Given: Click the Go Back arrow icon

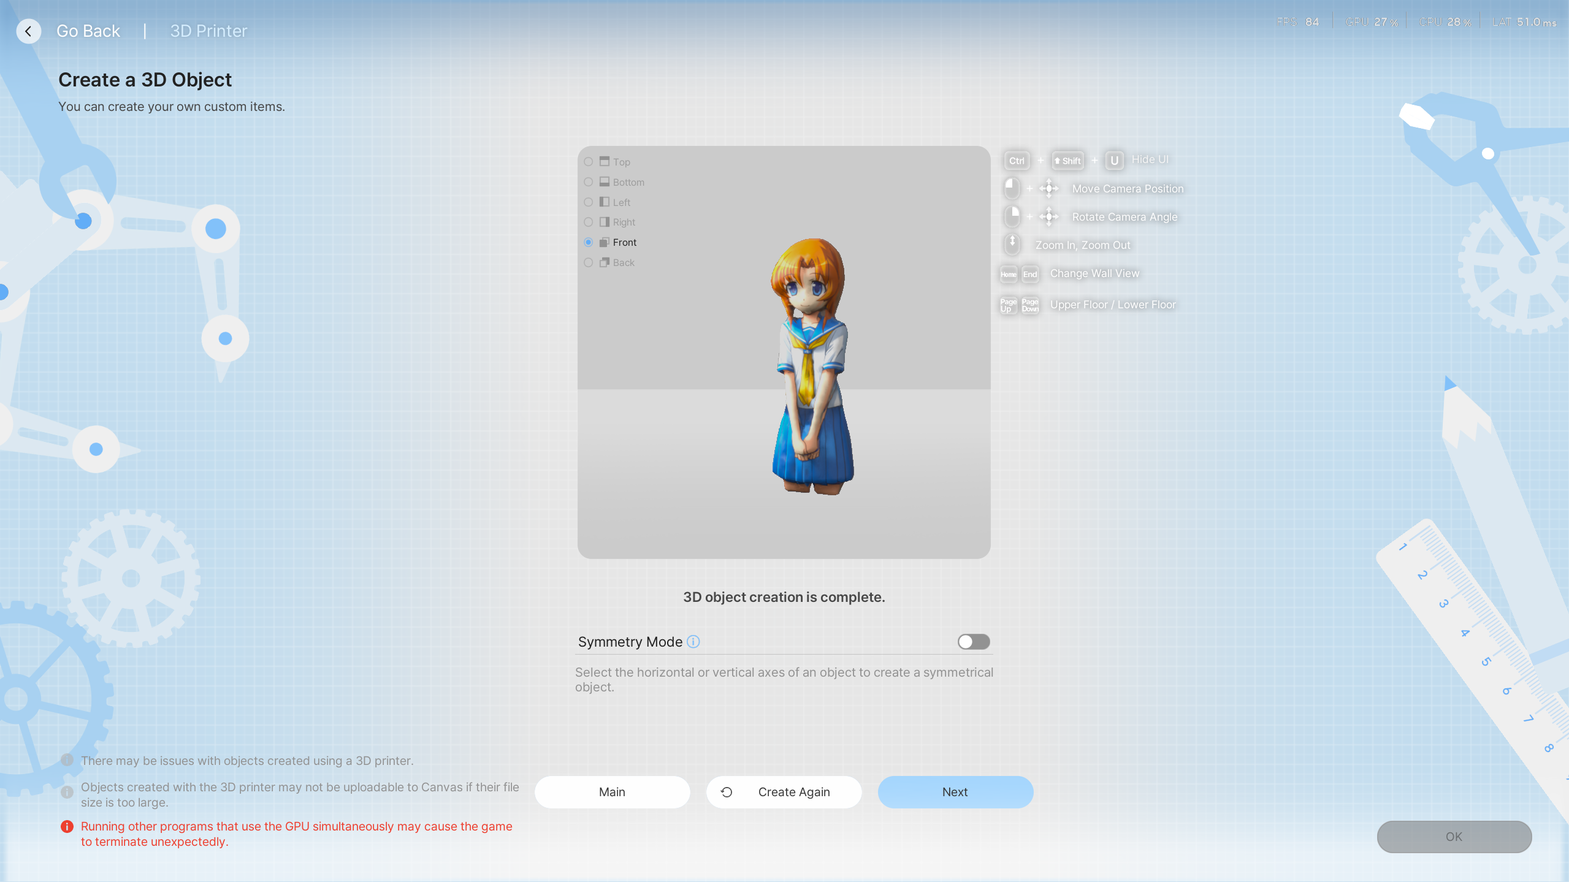Looking at the screenshot, I should [x=28, y=31].
